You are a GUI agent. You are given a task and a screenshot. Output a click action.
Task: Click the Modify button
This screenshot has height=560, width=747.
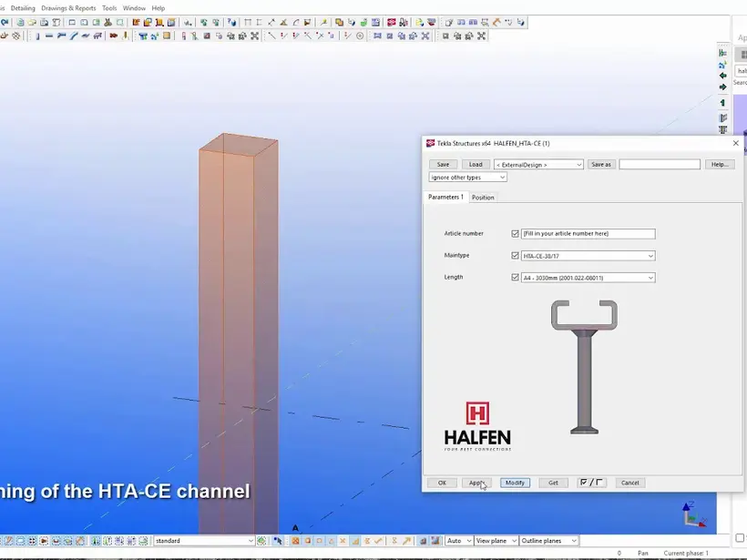pyautogui.click(x=515, y=483)
